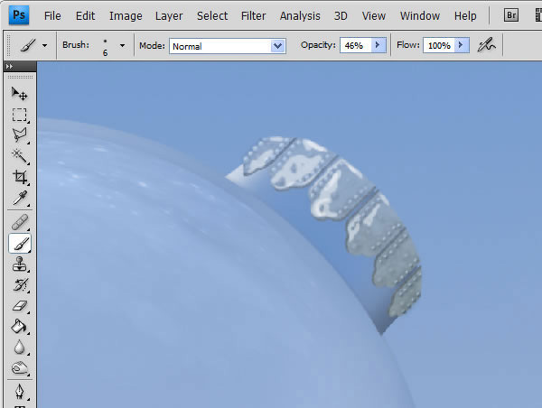Click the Flow field showing 100%
The height and width of the screenshot is (408, 542).
tap(439, 45)
